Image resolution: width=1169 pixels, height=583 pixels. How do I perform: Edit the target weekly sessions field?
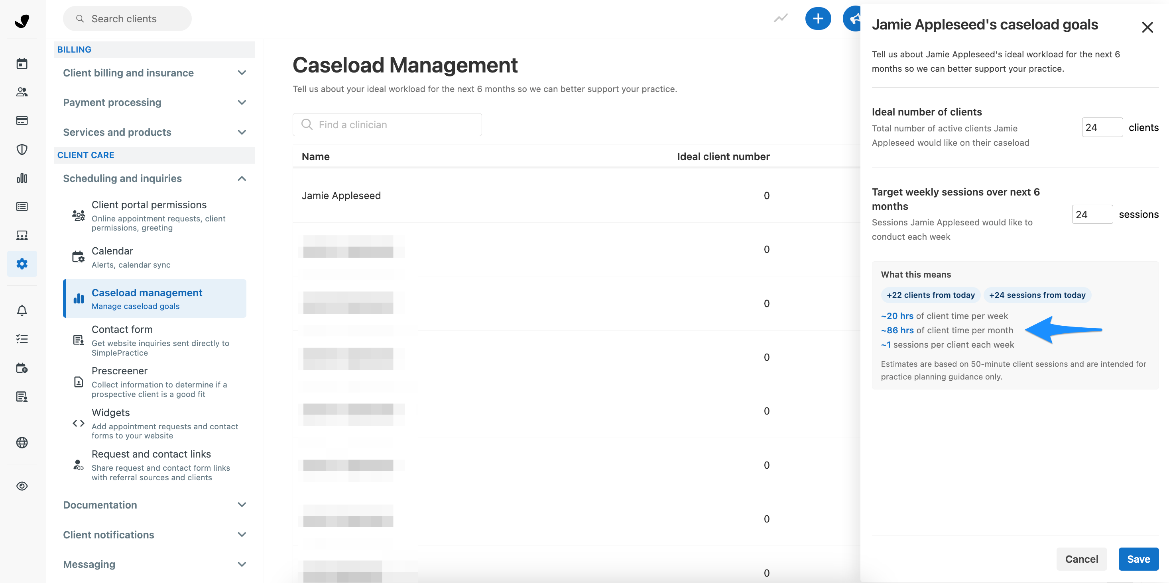[1092, 214]
